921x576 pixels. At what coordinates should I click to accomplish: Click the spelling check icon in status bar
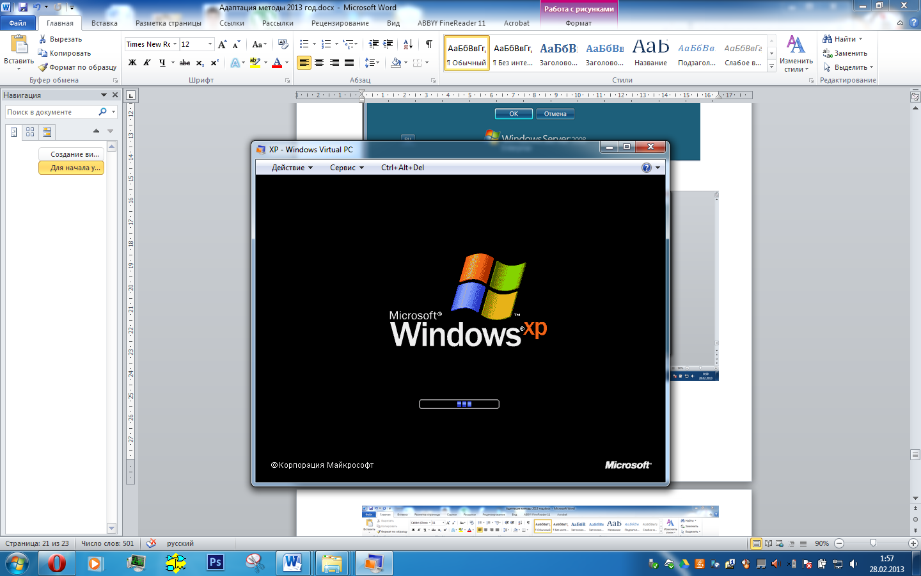pos(151,543)
